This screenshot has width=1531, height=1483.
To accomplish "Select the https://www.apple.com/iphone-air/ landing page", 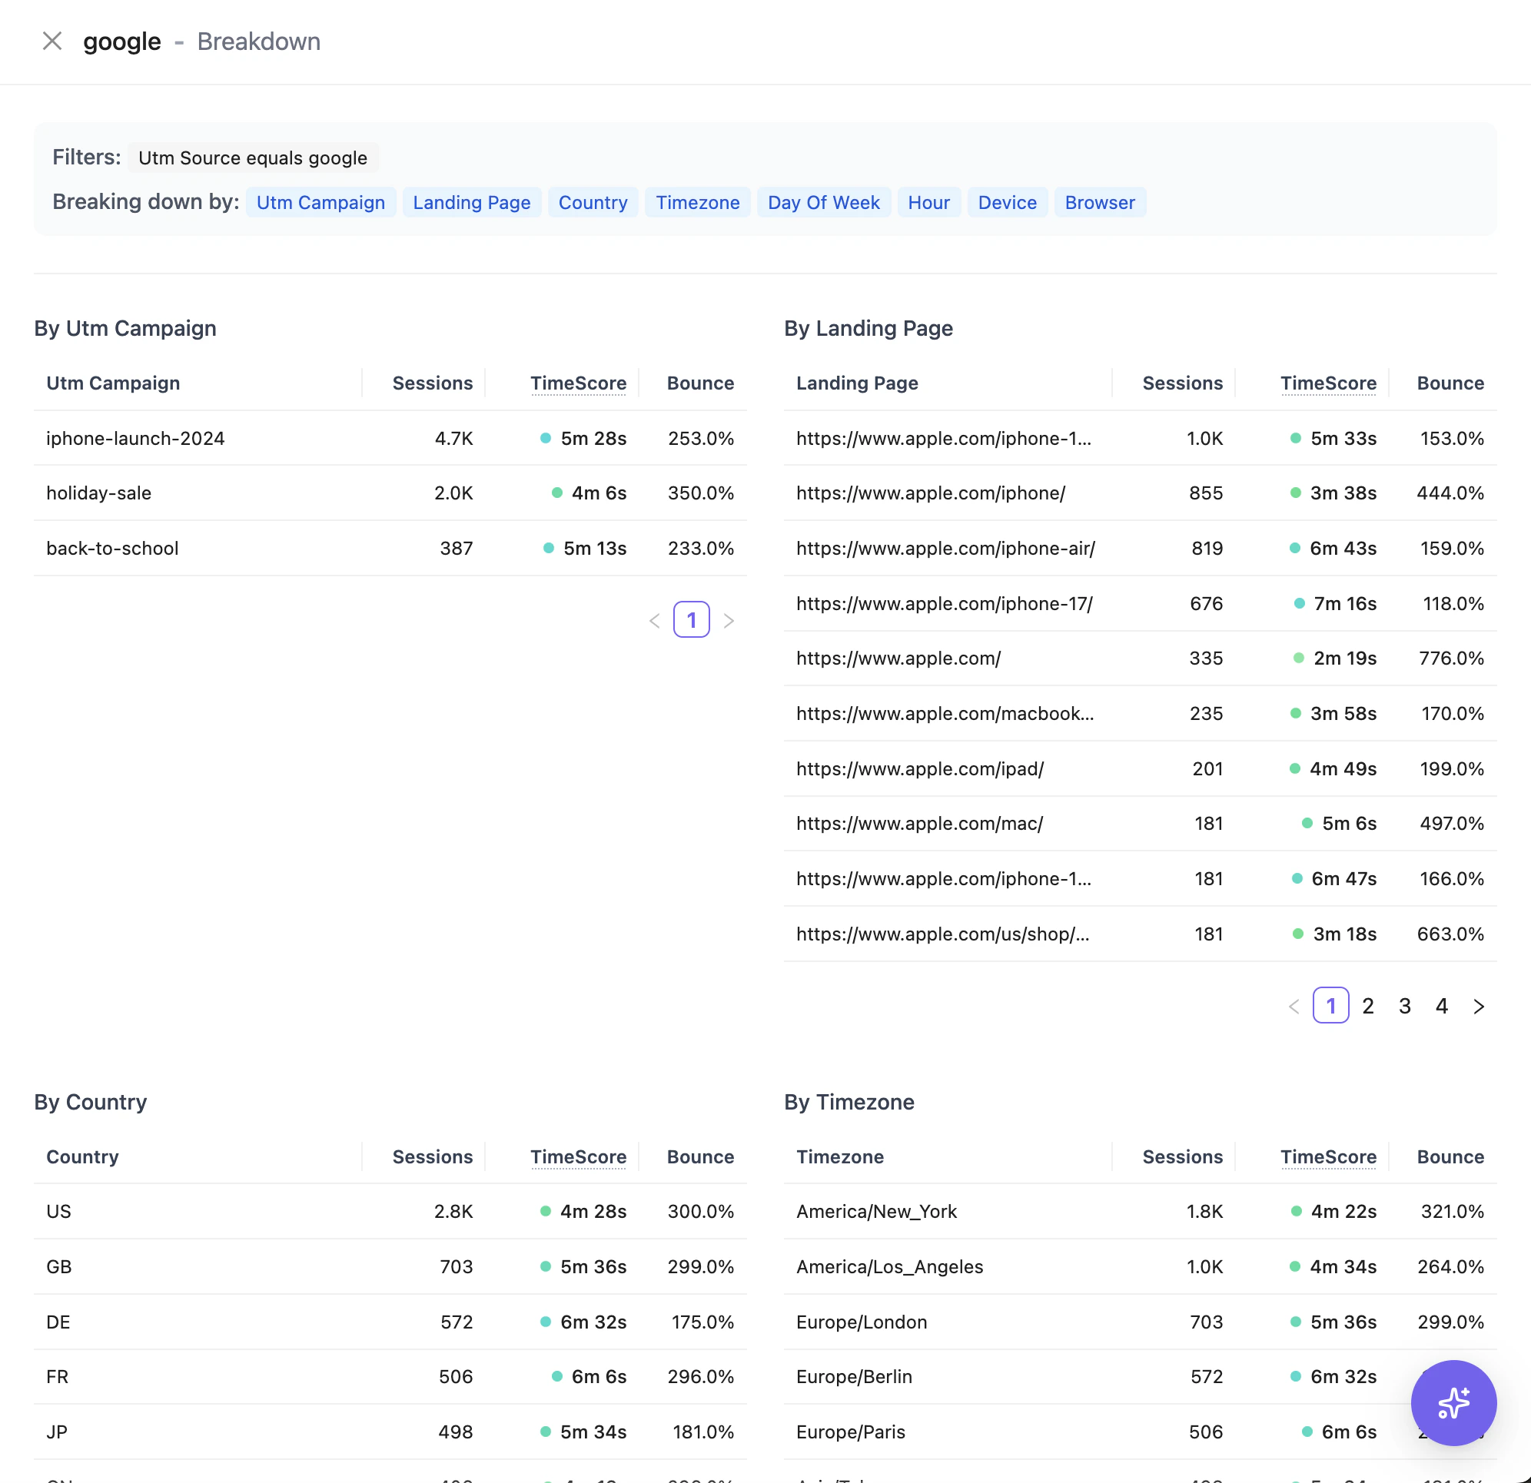I will point(1140,548).
